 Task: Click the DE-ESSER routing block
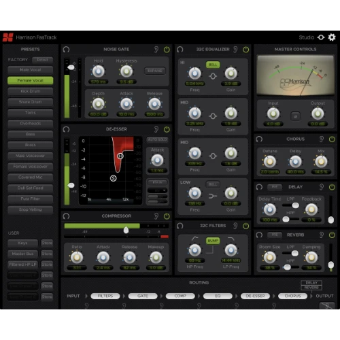point(255,296)
